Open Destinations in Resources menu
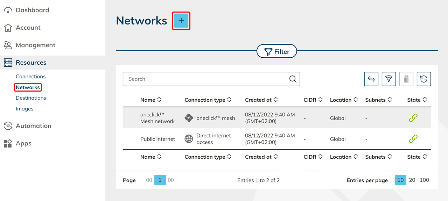Screen dimensions: 448x201 31,98
